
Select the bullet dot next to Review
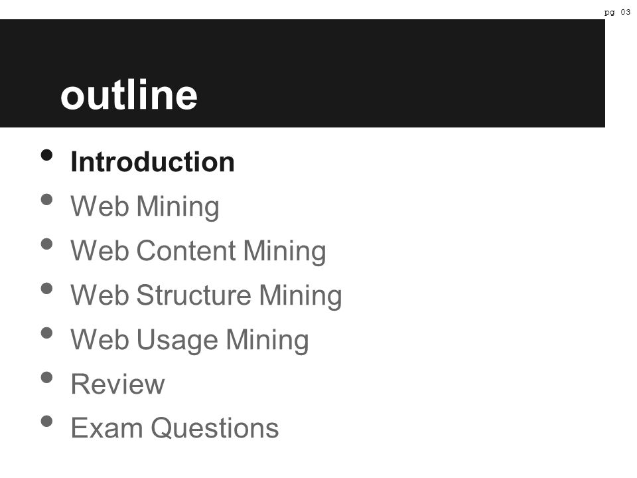pos(46,378)
